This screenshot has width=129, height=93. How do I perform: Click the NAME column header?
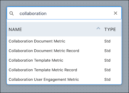pyautogui.click(x=15, y=29)
